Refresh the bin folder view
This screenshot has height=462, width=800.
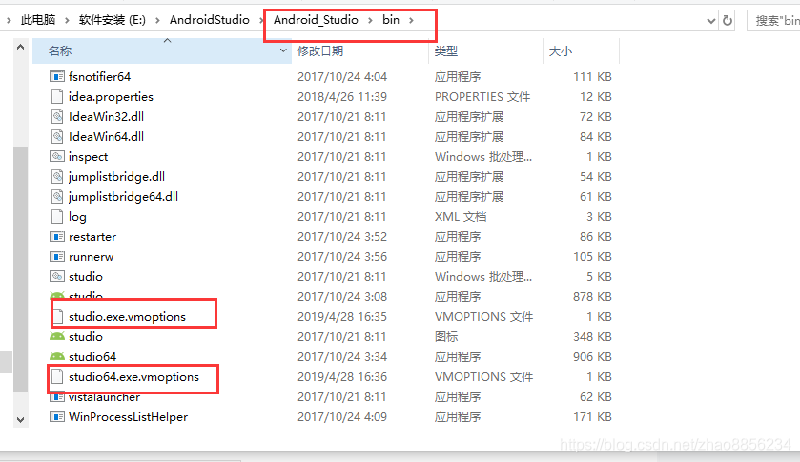click(x=728, y=20)
